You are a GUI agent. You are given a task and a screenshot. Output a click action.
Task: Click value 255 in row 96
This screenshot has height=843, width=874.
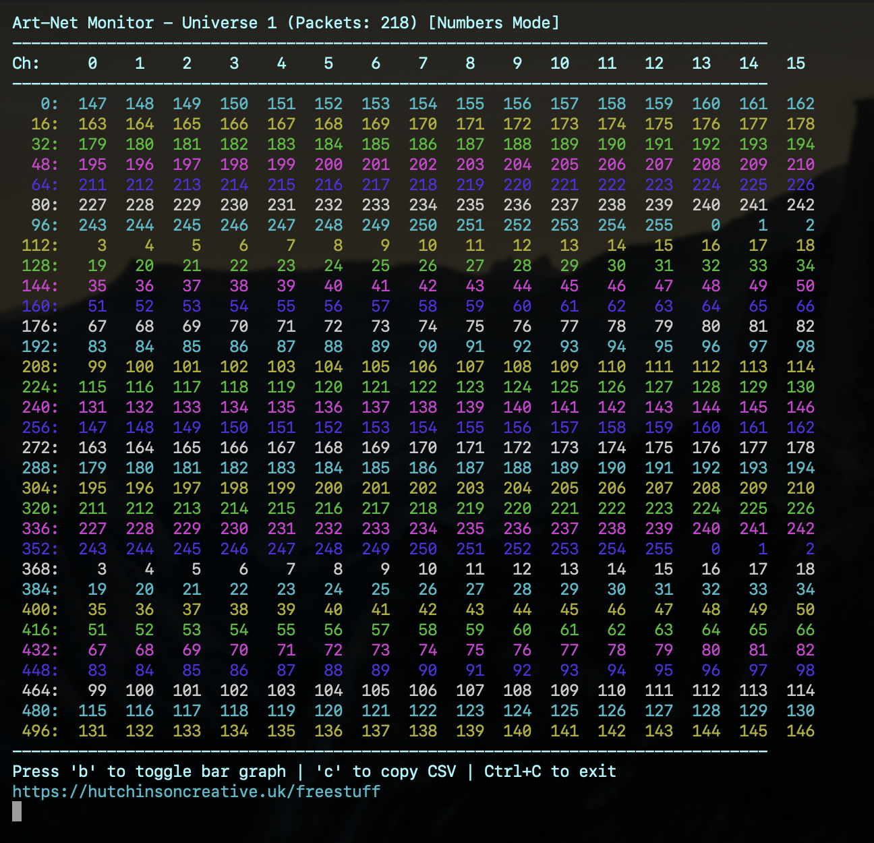tap(659, 225)
